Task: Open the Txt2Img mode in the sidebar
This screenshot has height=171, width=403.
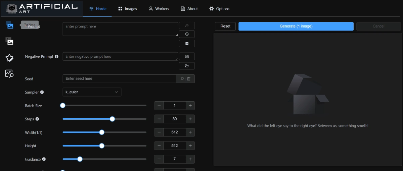Action: pos(9,25)
